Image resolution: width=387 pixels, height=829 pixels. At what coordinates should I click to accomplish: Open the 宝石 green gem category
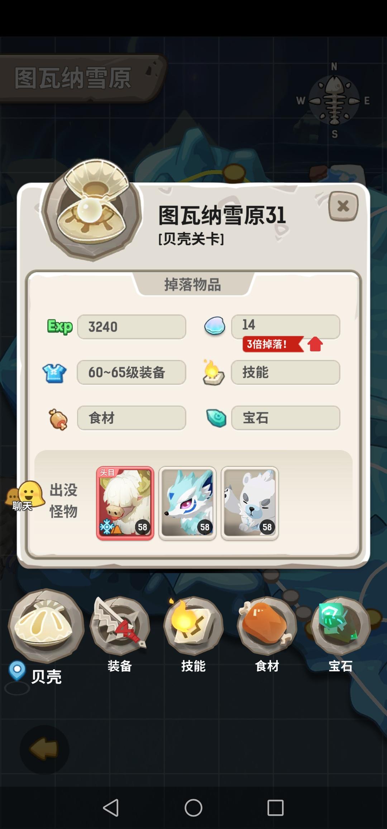pyautogui.click(x=340, y=626)
